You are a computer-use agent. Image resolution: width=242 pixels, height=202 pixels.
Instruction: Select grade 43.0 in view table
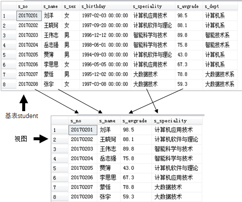[x=136, y=168]
